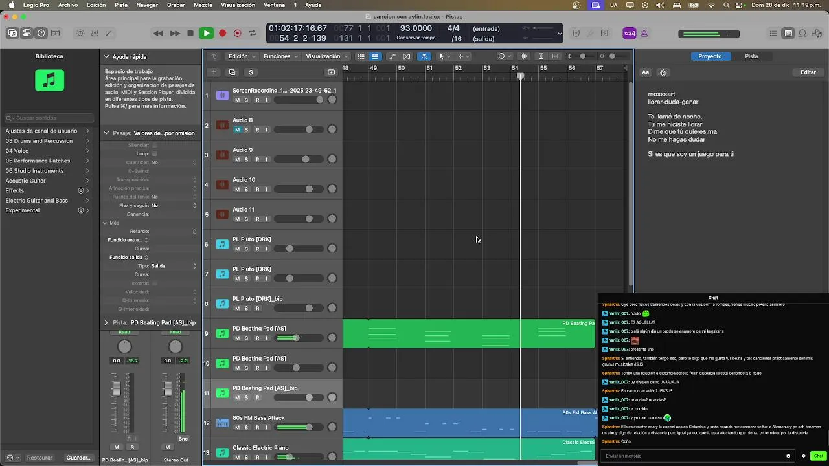The image size is (829, 466).
Task: Open the pointer tool dropdown
Action: tap(444, 56)
